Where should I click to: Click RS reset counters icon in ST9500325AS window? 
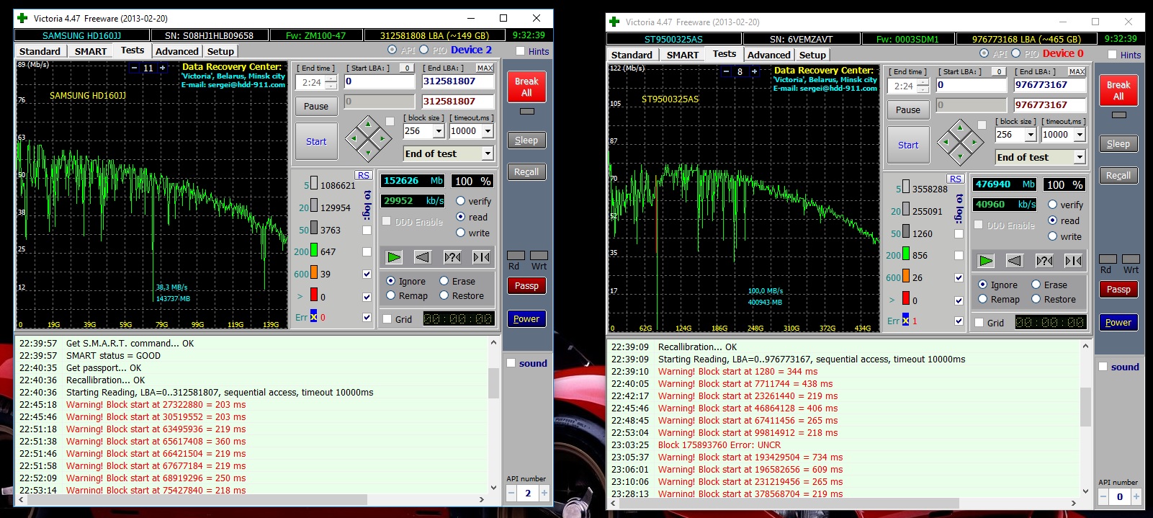click(x=955, y=179)
